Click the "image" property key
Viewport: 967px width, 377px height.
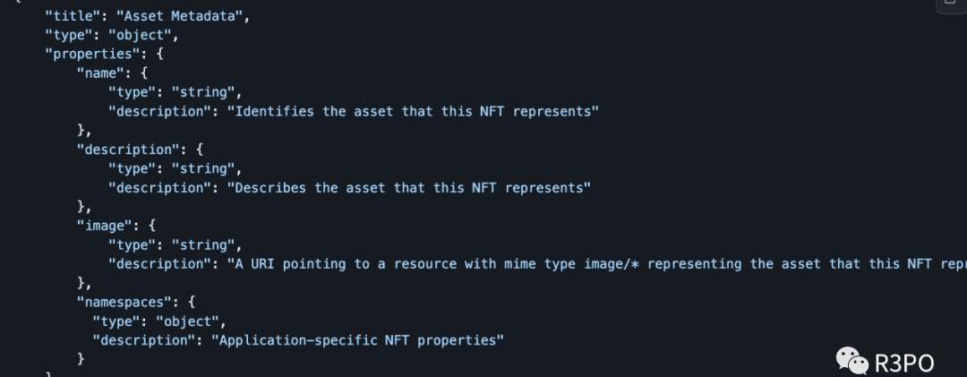click(x=103, y=226)
